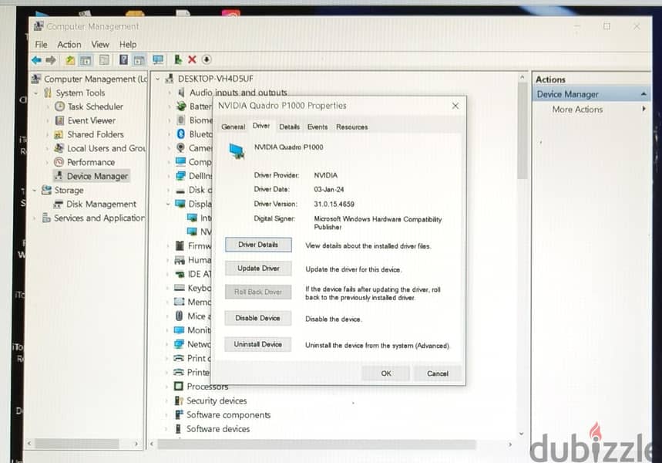Select Services and Applications node
Image resolution: width=662 pixels, height=463 pixels.
pyautogui.click(x=99, y=218)
